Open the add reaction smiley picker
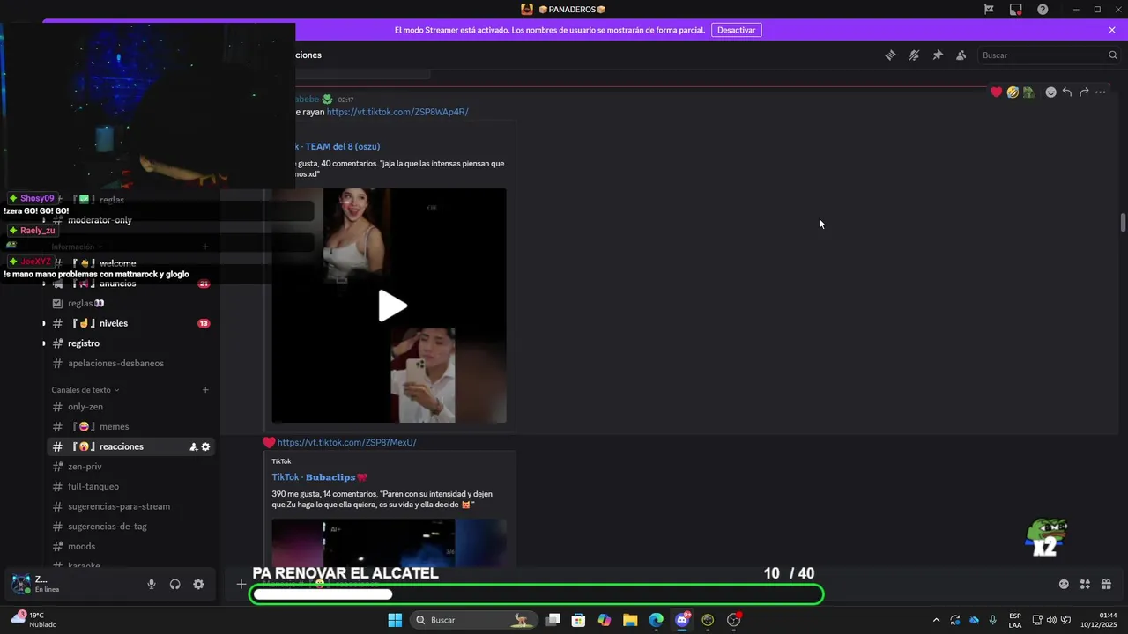The height and width of the screenshot is (634, 1128). tap(1050, 92)
